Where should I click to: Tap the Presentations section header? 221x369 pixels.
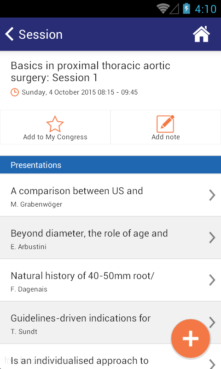(x=110, y=165)
